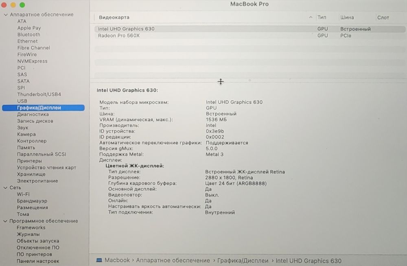
Task: Click the resolution value 2880 x 1800, Retina
Action: [x=229, y=178]
